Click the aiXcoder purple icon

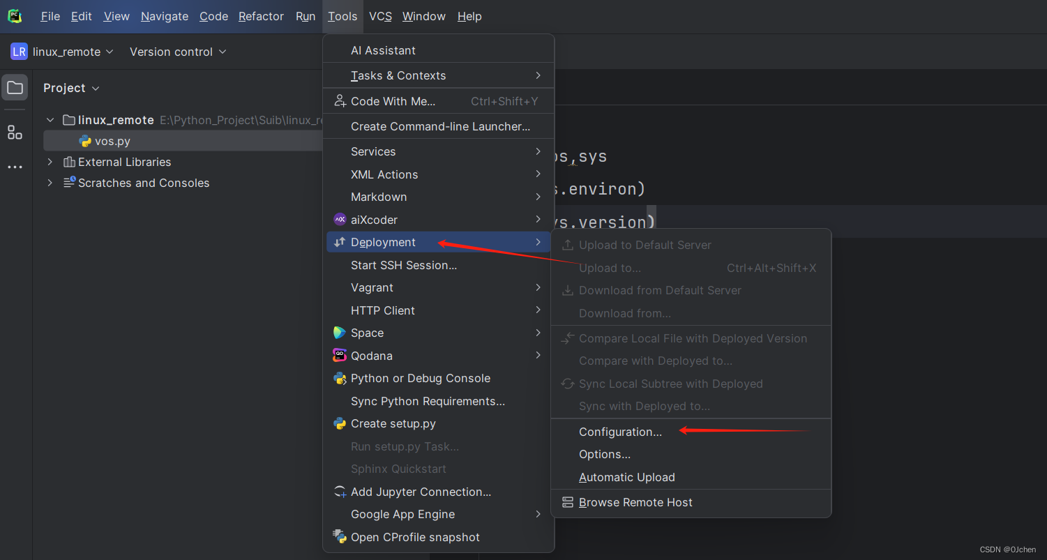click(x=340, y=220)
